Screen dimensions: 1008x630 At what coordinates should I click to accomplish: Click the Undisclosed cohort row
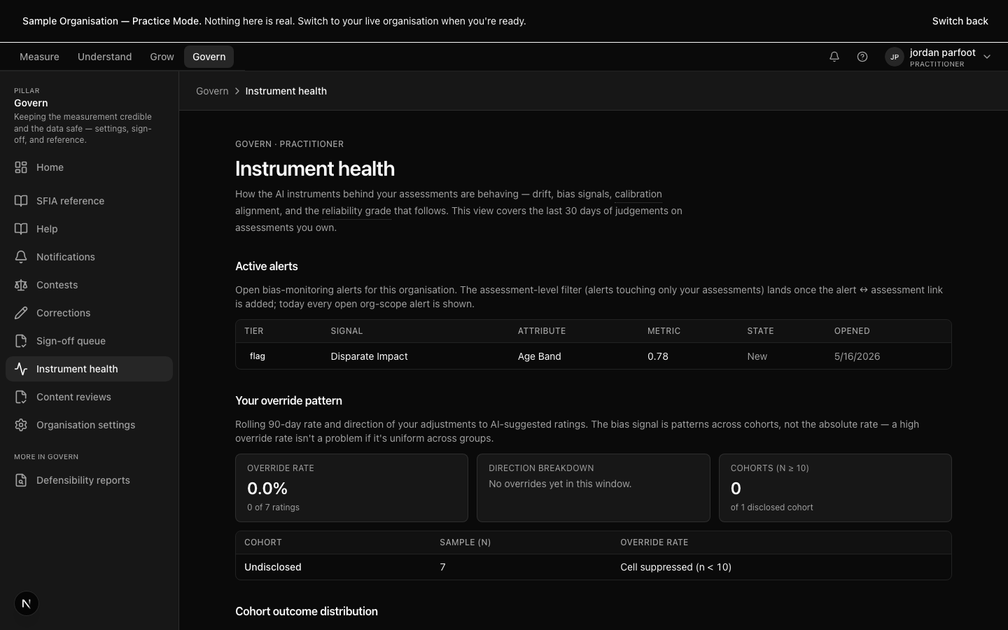pyautogui.click(x=594, y=567)
